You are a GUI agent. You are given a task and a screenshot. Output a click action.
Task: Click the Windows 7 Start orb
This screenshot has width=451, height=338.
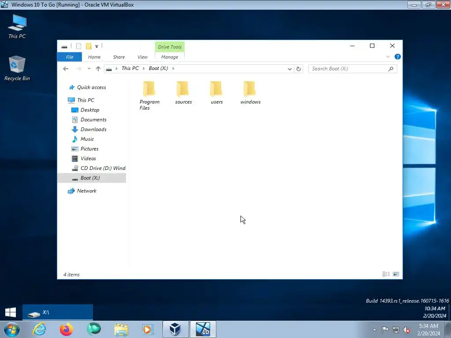tap(11, 329)
